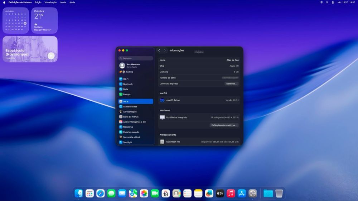The width and height of the screenshot is (358, 201).
Task: Select Papel de parede in sidebar
Action: click(x=136, y=132)
